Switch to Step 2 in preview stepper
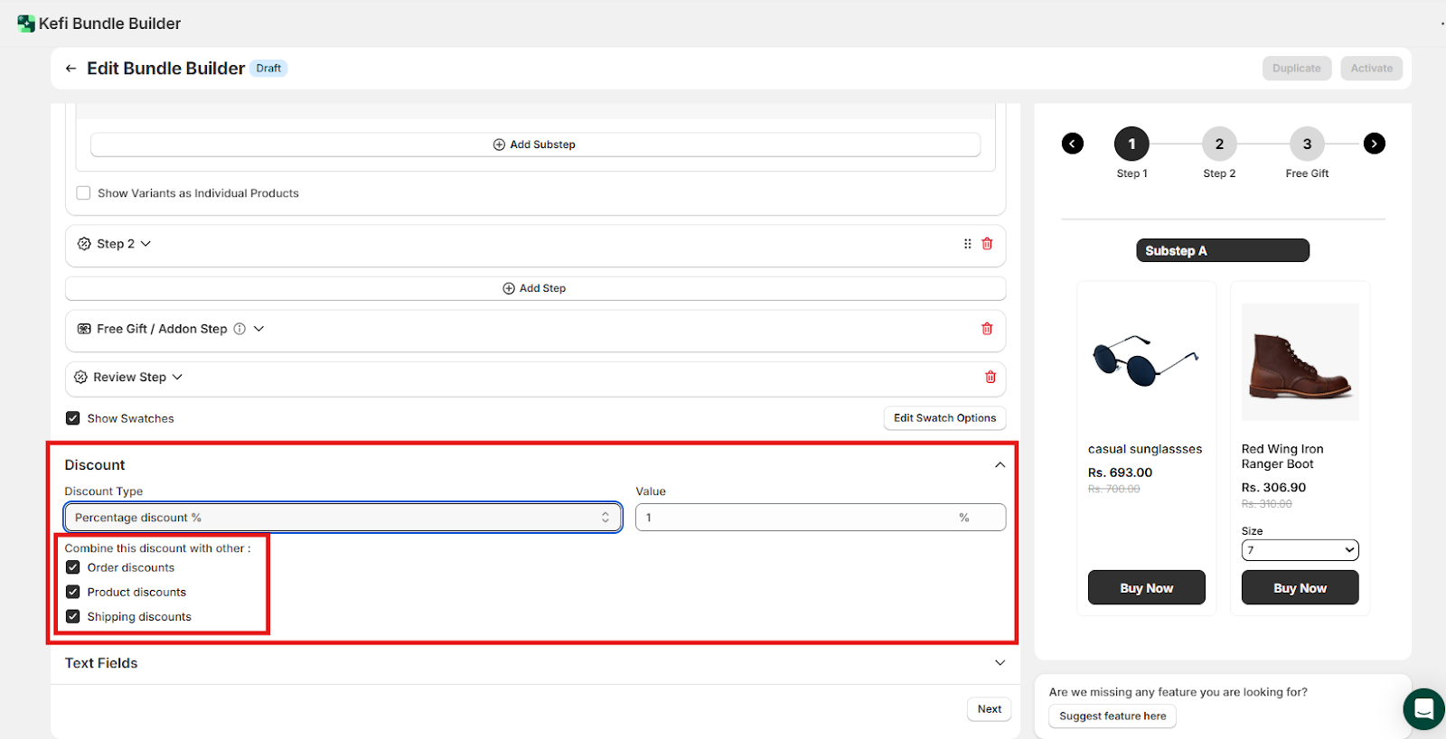This screenshot has width=1446, height=739. point(1219,145)
